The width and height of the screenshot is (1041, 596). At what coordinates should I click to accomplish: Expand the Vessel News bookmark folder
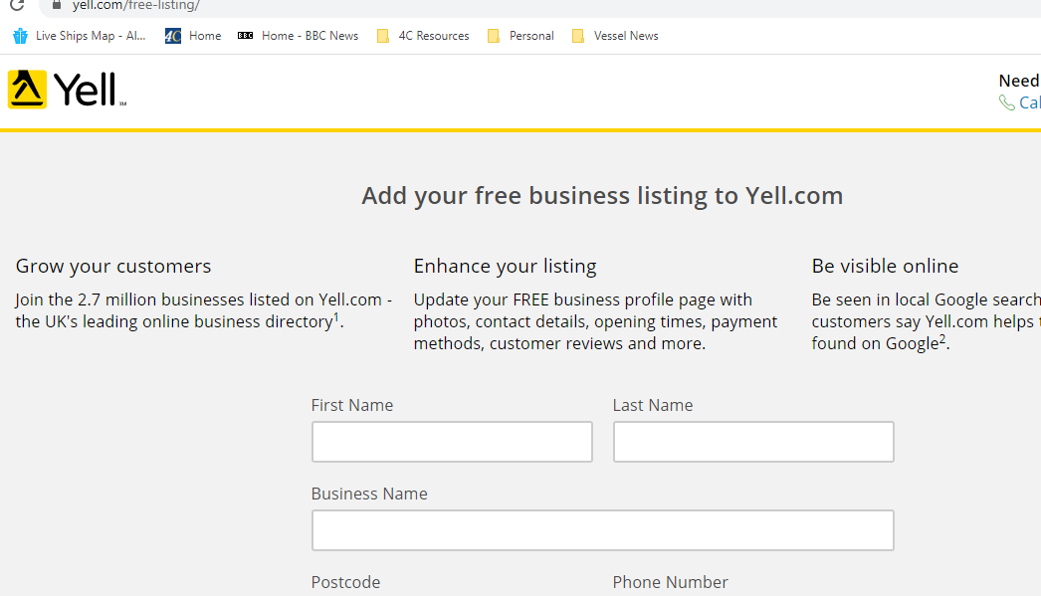tap(615, 36)
